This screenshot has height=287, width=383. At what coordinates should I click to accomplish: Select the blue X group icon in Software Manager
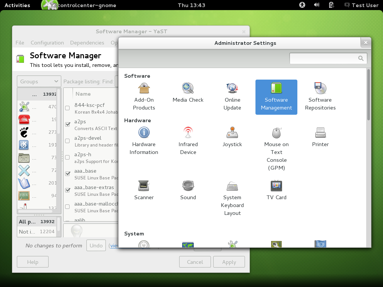[24, 170]
